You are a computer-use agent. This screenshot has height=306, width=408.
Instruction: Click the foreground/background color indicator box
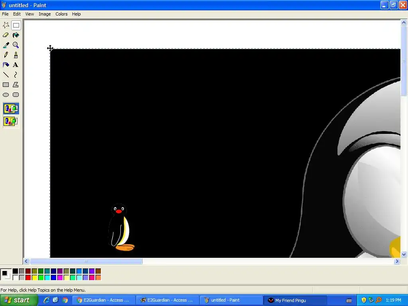6,274
